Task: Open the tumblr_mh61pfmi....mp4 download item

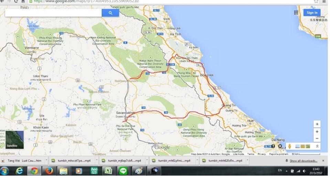Action: point(171,161)
